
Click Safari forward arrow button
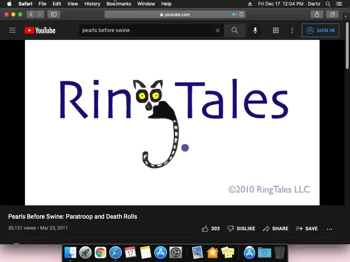(40, 14)
